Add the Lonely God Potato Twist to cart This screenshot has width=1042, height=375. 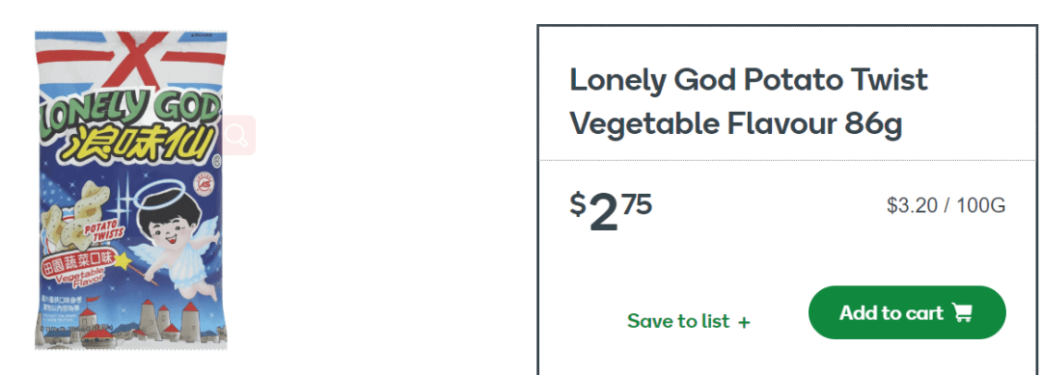coord(907,312)
